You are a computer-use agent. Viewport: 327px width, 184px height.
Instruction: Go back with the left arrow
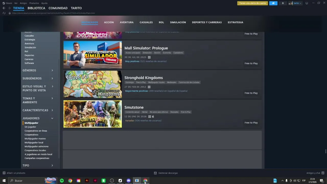pyautogui.click(x=4, y=8)
